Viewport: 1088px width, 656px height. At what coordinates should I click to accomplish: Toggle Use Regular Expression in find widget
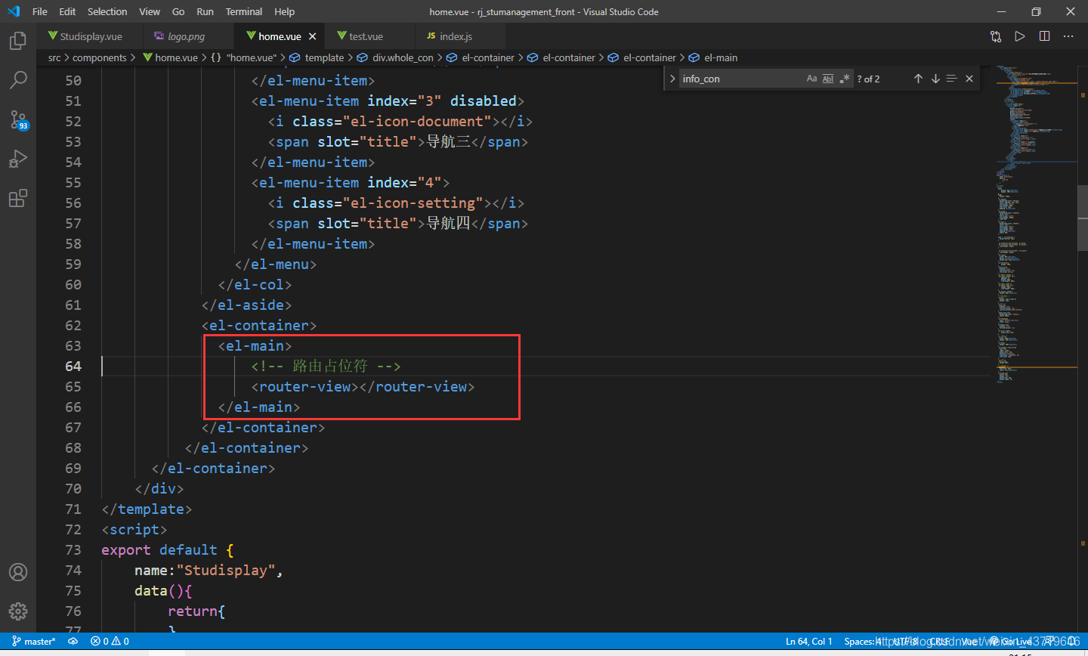pyautogui.click(x=845, y=79)
